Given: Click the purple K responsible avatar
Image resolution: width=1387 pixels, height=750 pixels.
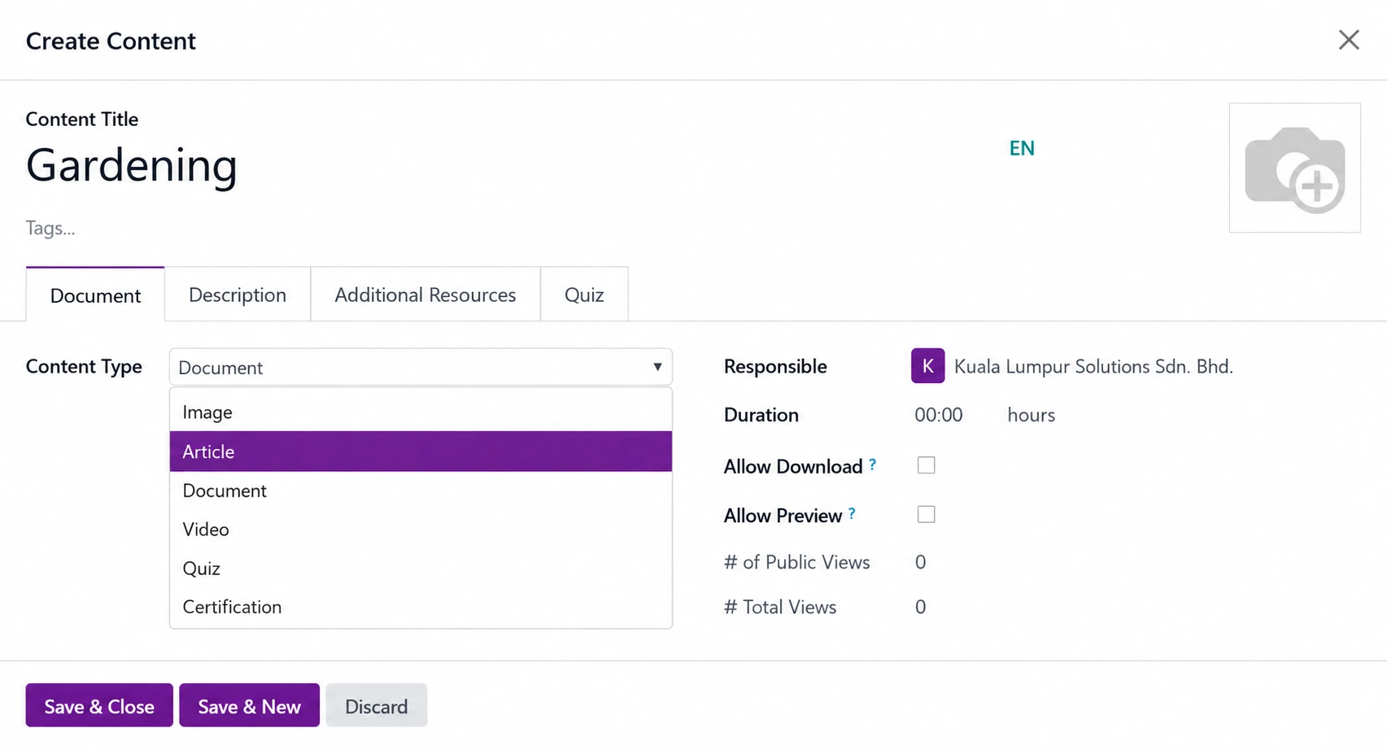Looking at the screenshot, I should coord(927,366).
